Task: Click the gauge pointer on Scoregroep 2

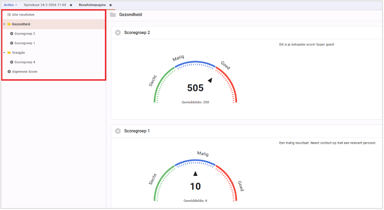Action: (x=210, y=80)
